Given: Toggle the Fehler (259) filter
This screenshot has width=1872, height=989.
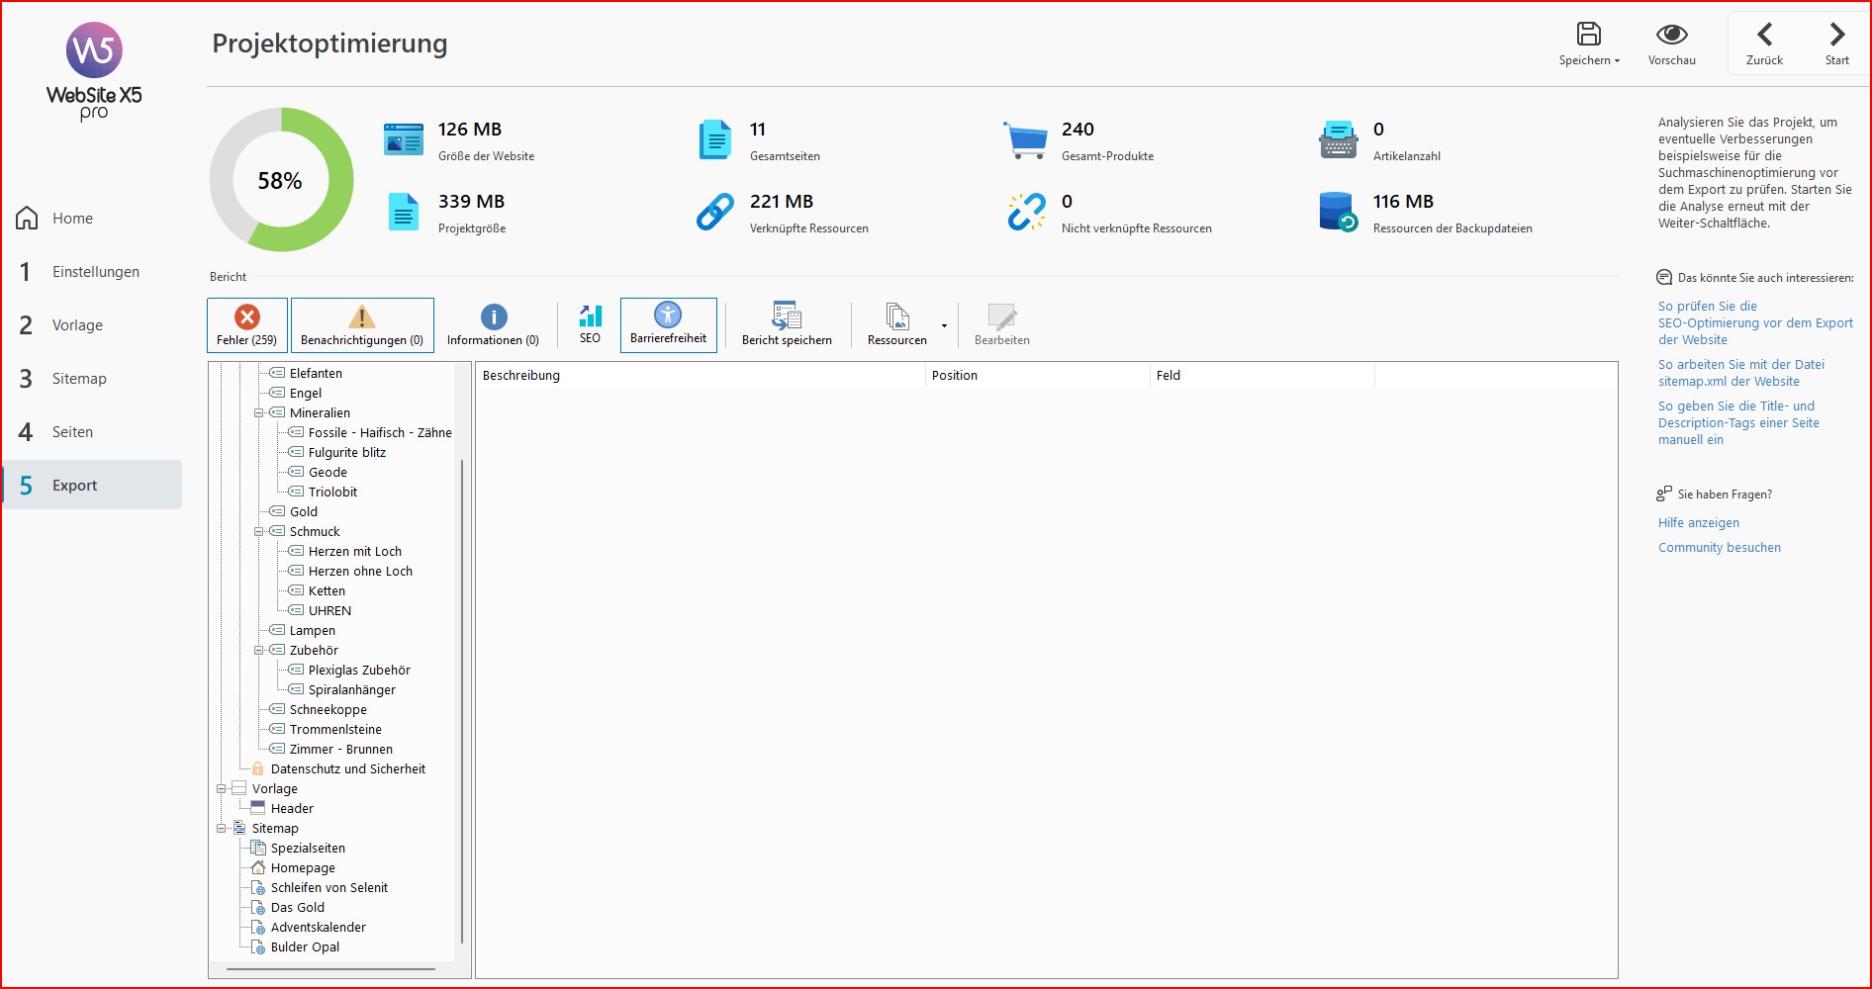Looking at the screenshot, I should click(x=247, y=325).
